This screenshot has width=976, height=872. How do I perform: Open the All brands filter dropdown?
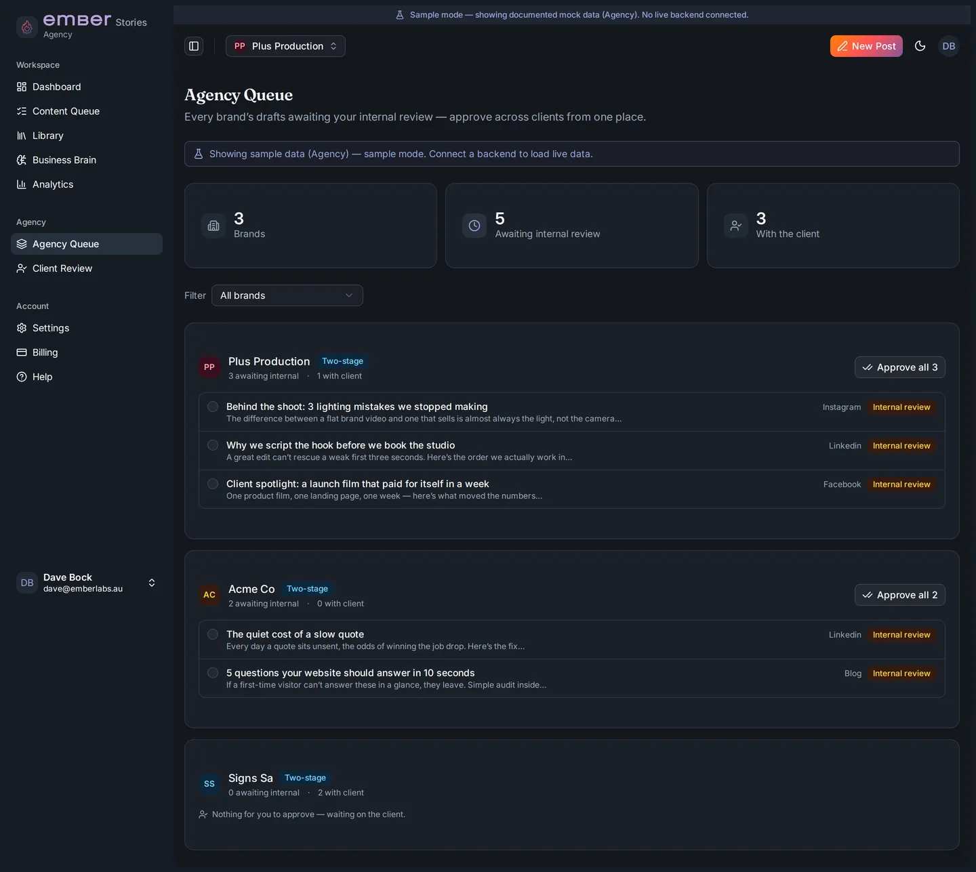point(287,295)
